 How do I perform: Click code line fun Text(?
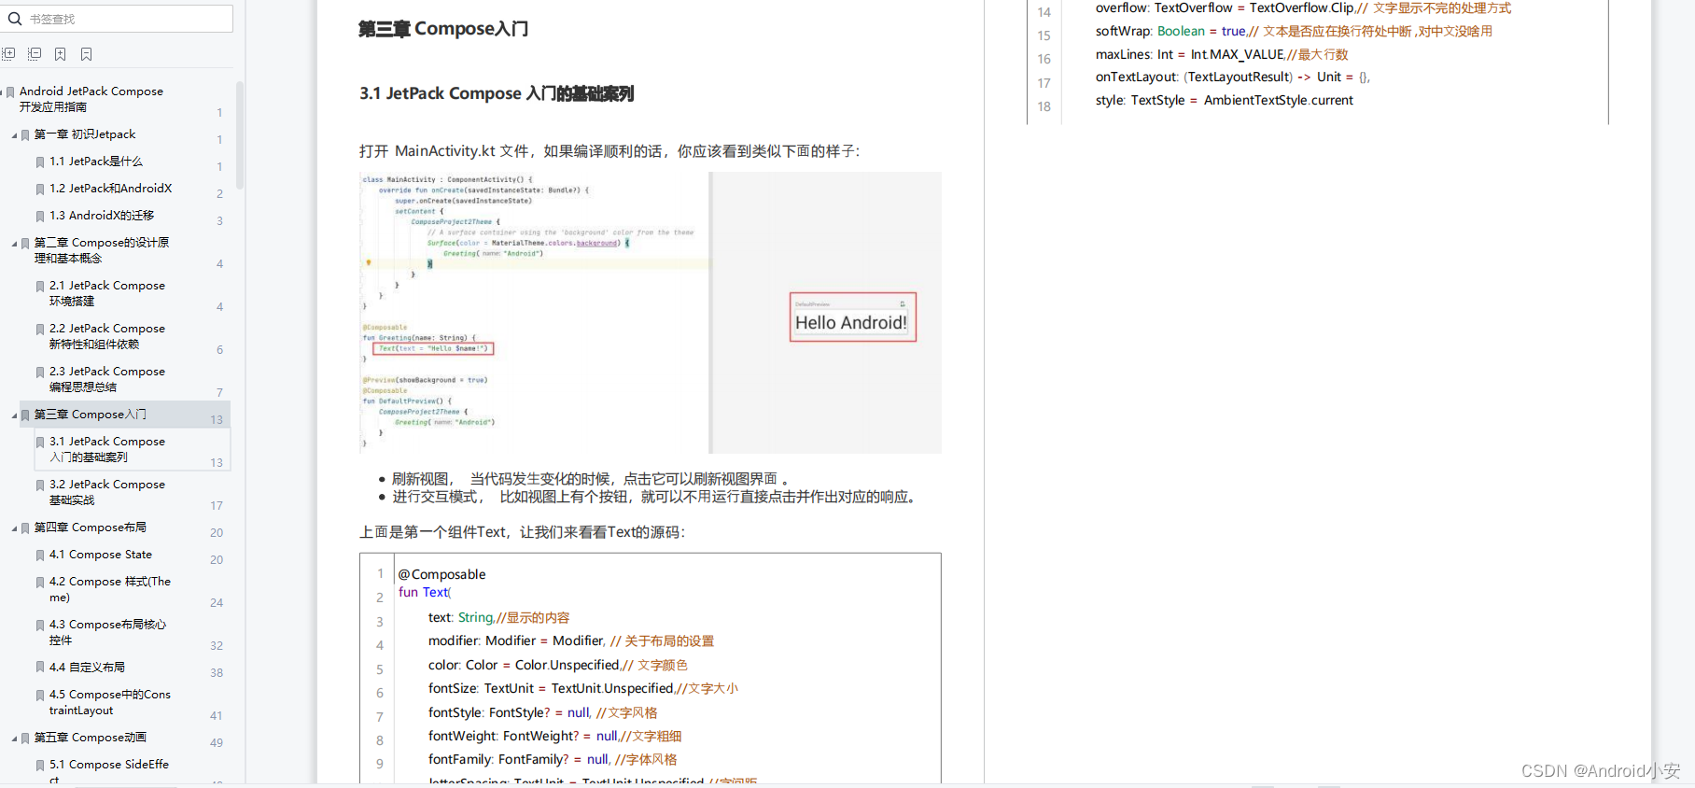click(425, 592)
